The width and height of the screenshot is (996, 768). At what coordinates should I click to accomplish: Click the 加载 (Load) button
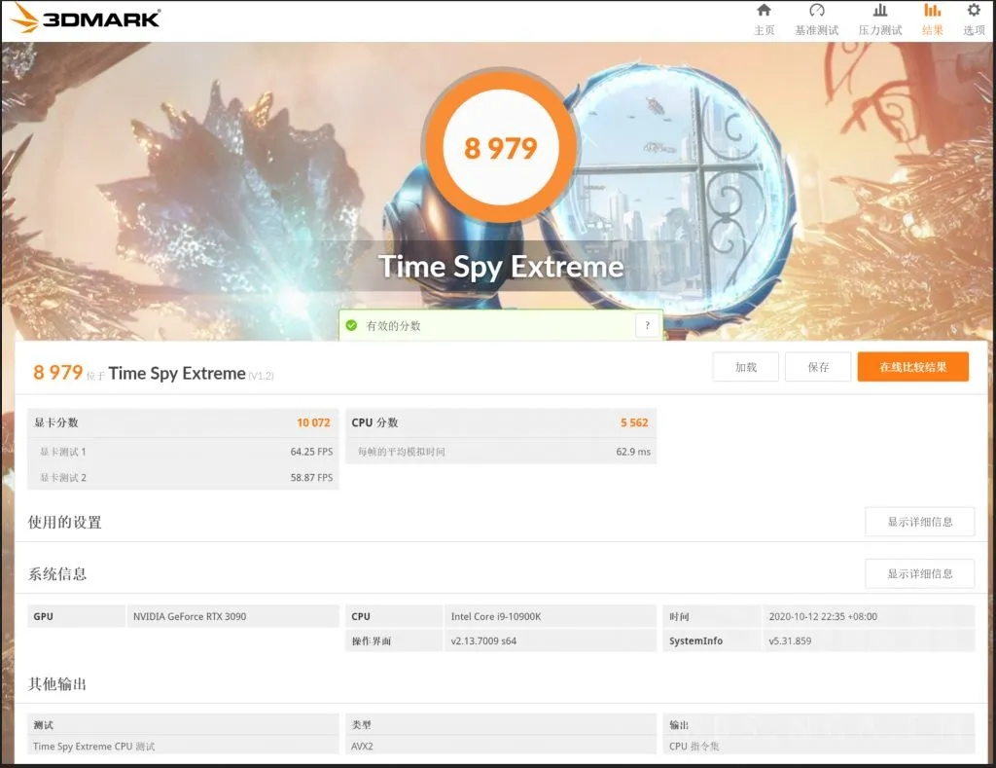[x=746, y=367]
